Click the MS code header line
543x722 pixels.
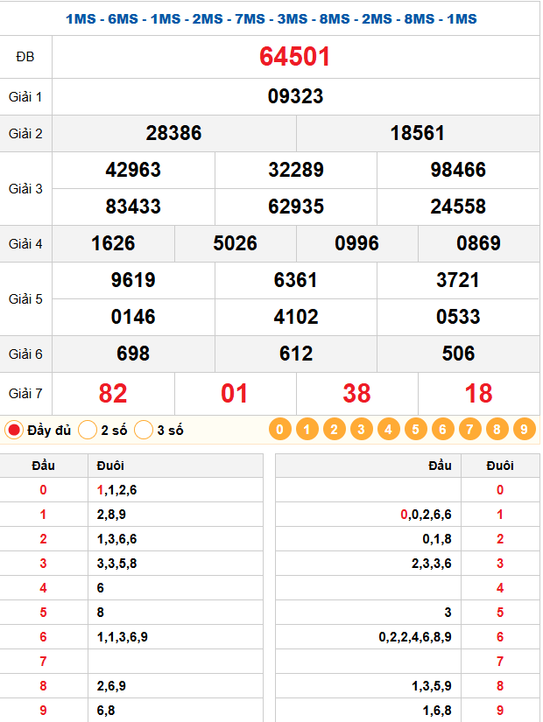tap(271, 19)
